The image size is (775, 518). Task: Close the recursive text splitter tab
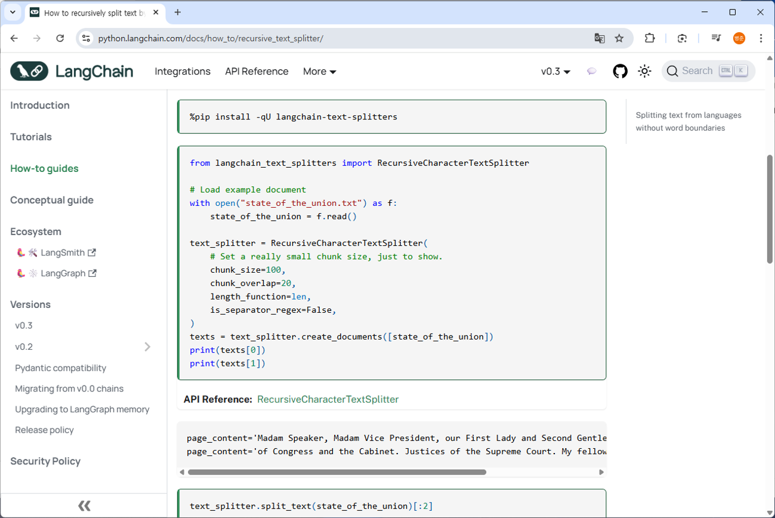point(156,13)
